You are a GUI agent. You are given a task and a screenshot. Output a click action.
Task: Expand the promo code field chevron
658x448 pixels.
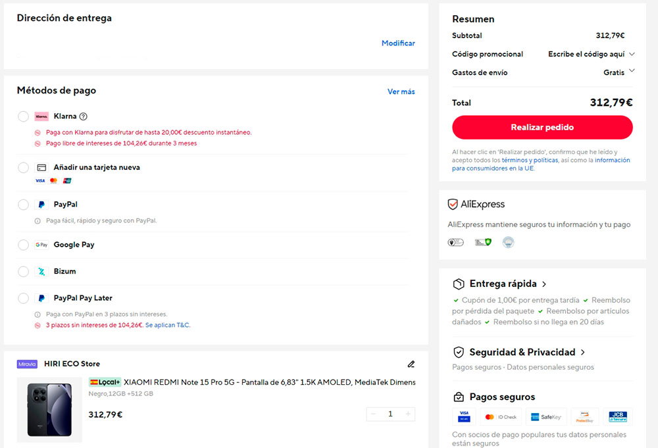tap(632, 54)
